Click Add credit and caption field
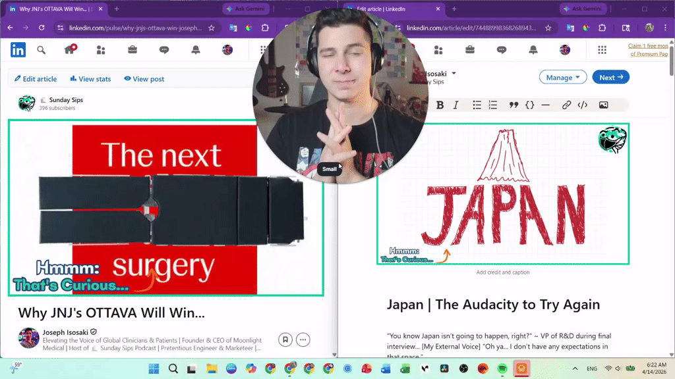The width and height of the screenshot is (675, 379). point(503,272)
